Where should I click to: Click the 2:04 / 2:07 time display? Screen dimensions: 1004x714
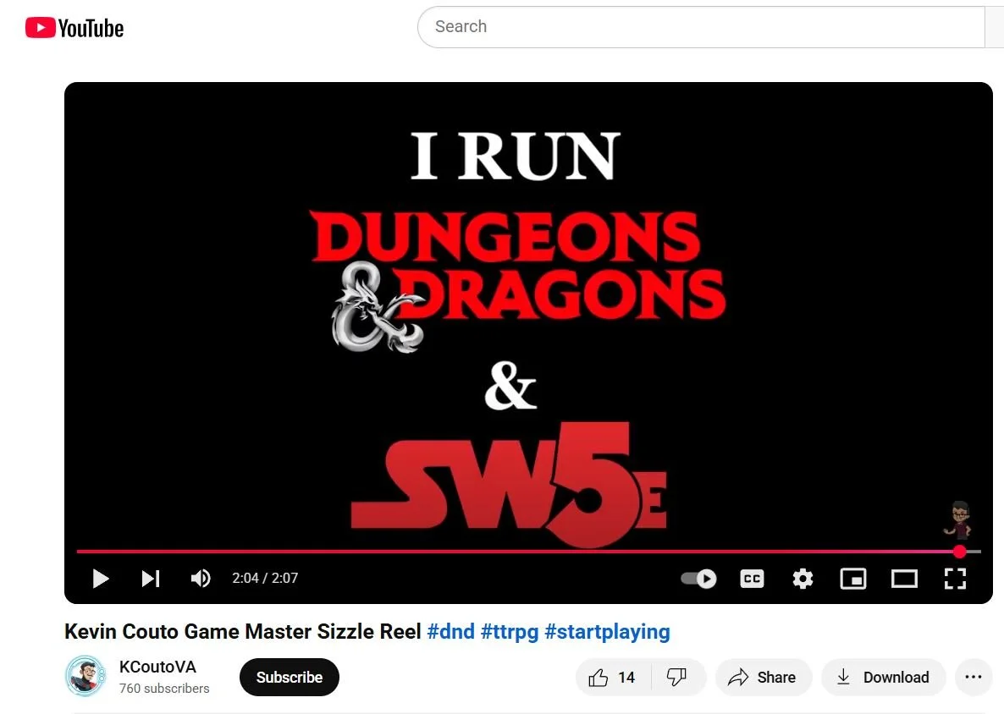[265, 579]
